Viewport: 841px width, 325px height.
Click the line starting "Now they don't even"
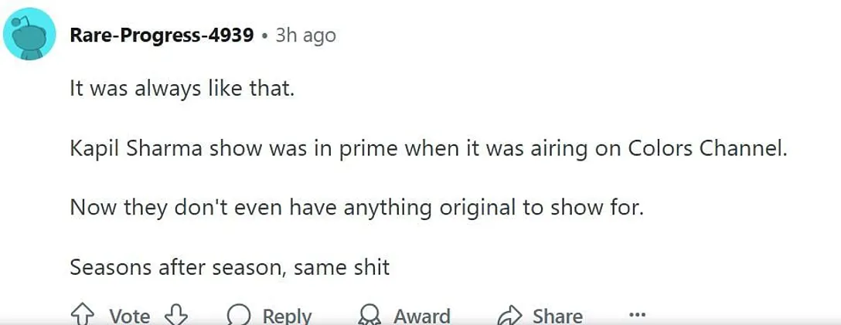click(356, 208)
